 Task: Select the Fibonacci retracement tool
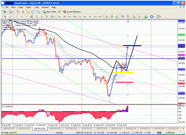click(37, 17)
